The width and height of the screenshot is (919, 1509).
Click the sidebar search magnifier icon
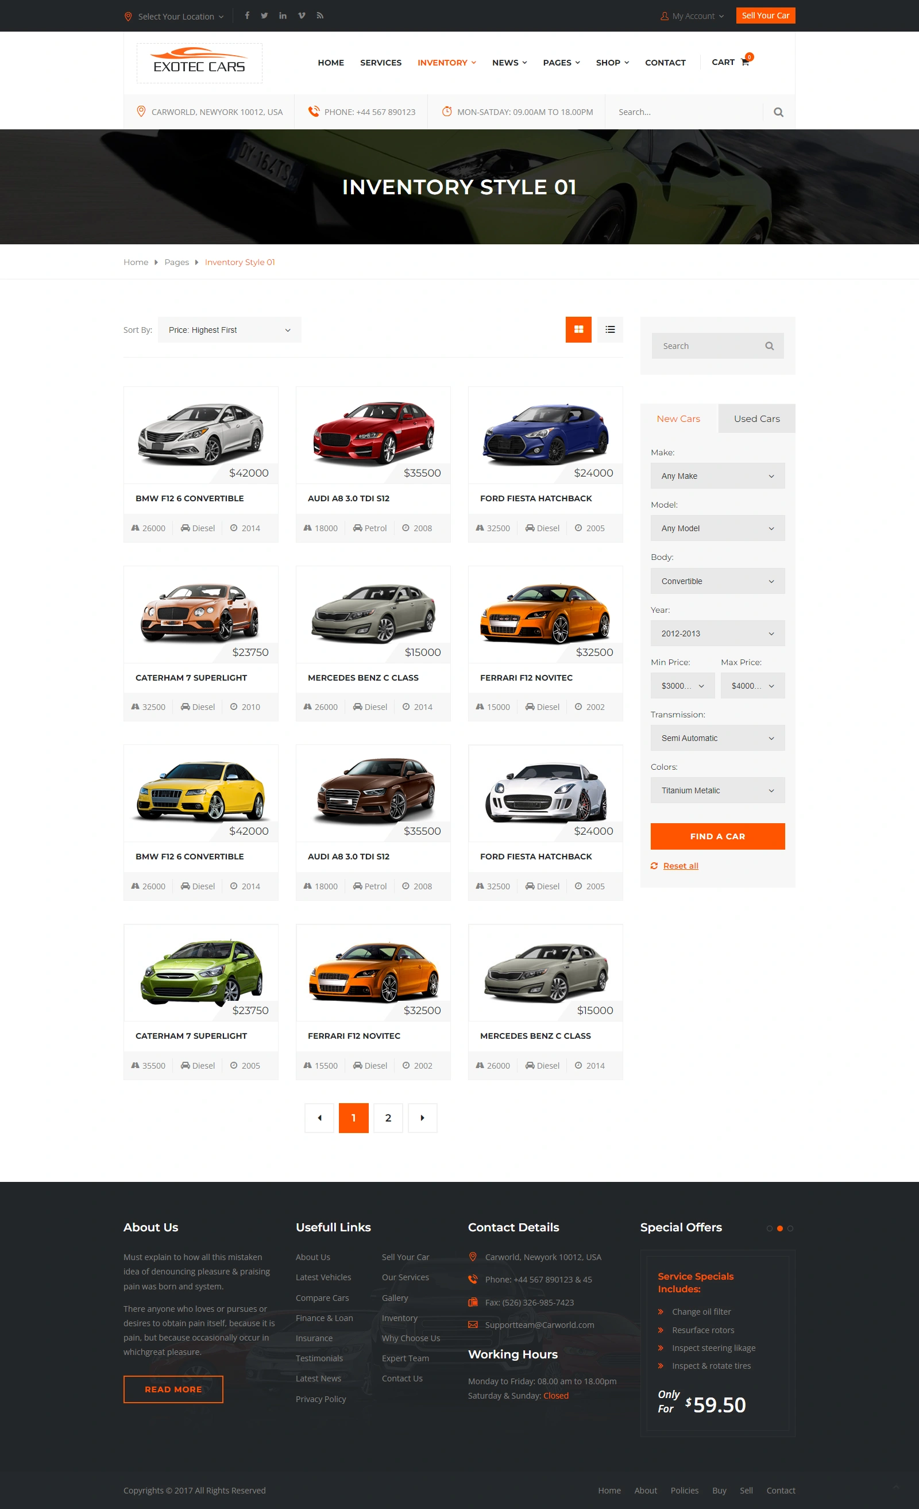[769, 345]
